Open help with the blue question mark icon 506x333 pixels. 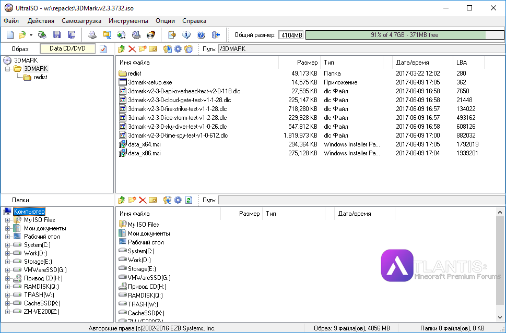pyautogui.click(x=201, y=35)
